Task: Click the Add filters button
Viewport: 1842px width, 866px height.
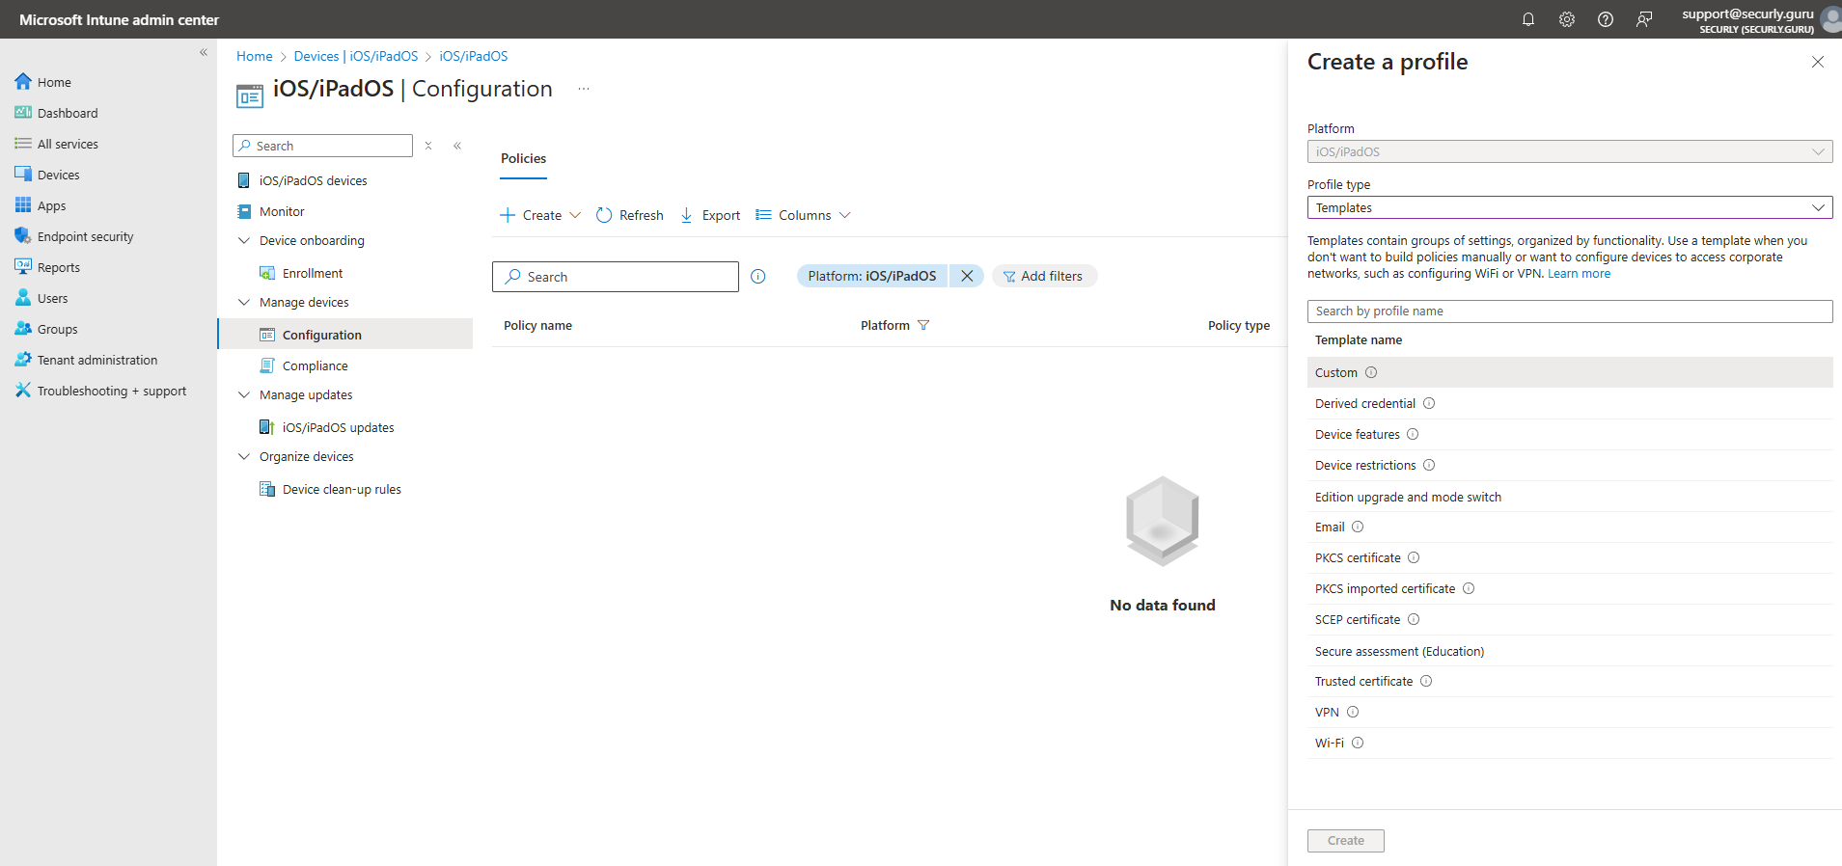Action: pyautogui.click(x=1043, y=277)
